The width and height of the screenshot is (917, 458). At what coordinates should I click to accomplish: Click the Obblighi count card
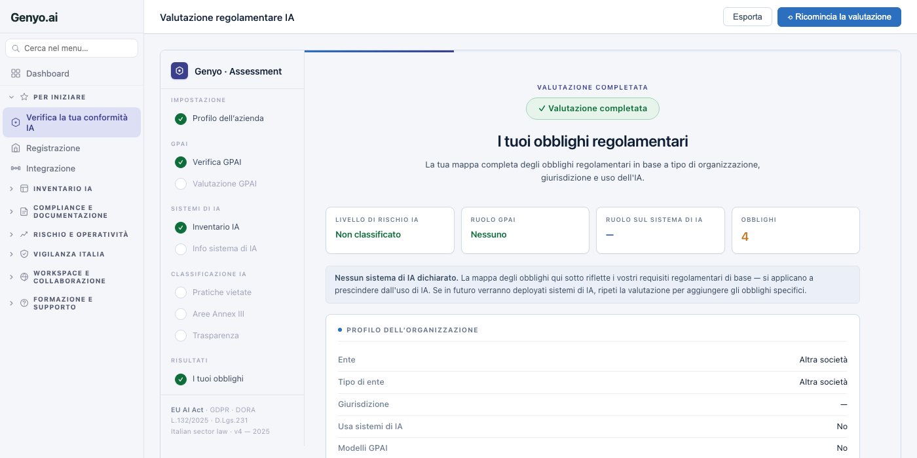[x=796, y=230]
